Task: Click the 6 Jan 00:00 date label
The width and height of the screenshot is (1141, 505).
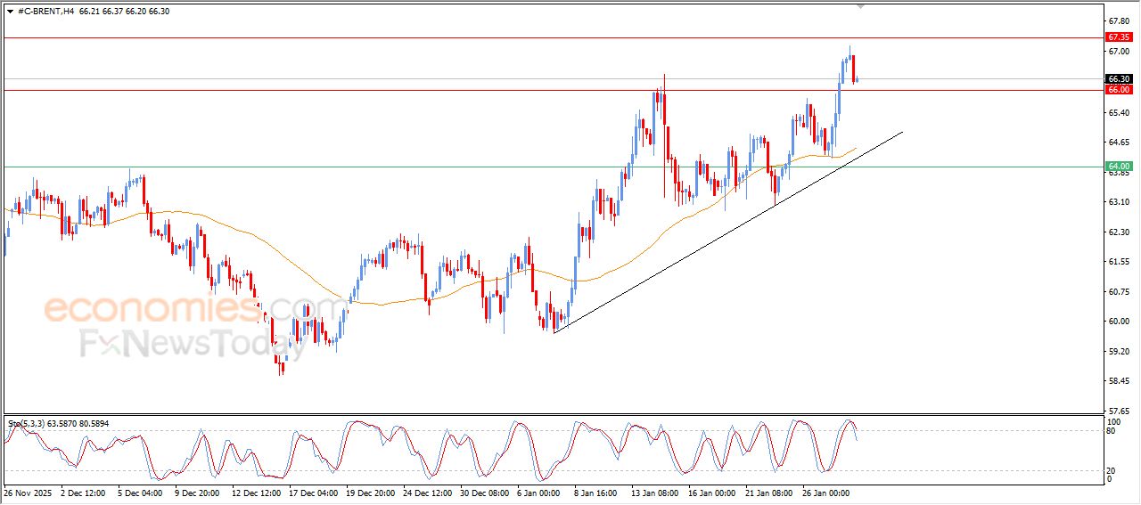Action: click(537, 492)
